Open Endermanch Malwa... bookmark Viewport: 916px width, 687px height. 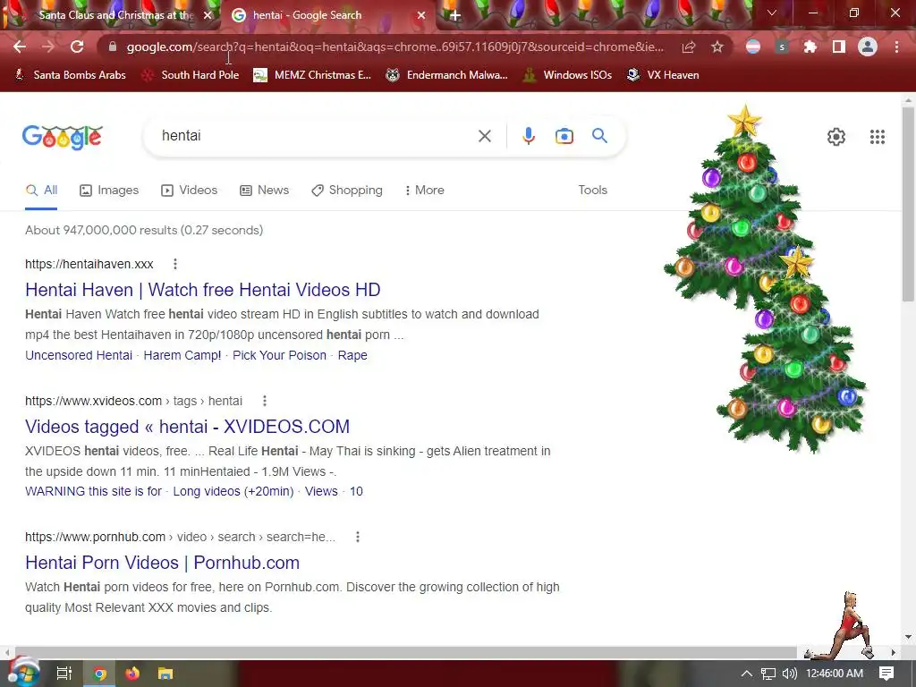[446, 75]
